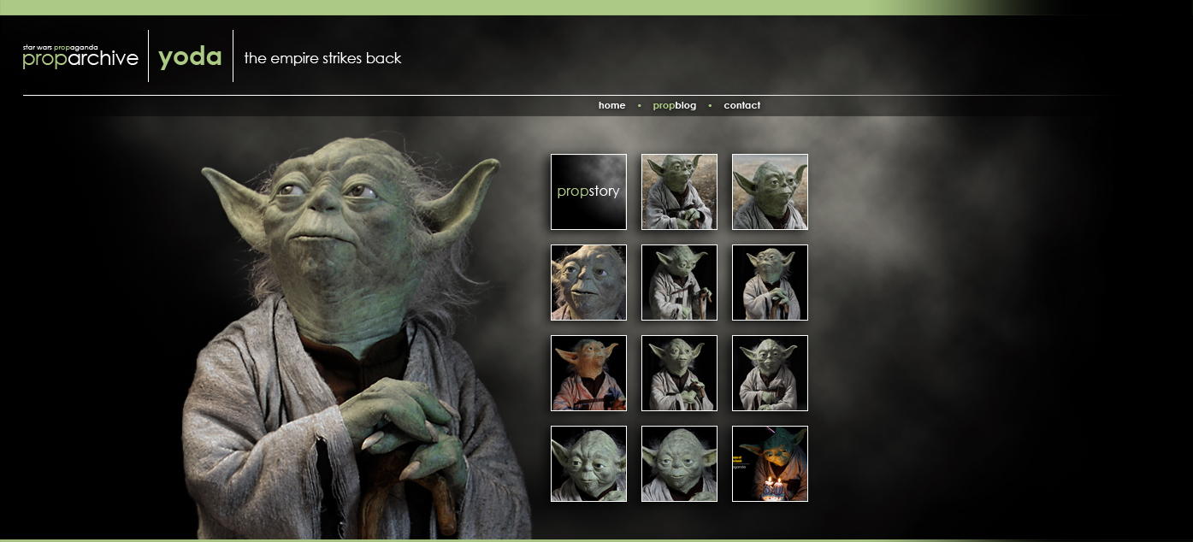Open second-row right thumbnail of Yoda looking up
The width and height of the screenshot is (1193, 542).
[770, 282]
